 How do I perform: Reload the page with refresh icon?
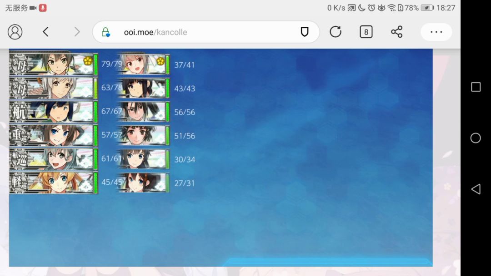pos(336,32)
